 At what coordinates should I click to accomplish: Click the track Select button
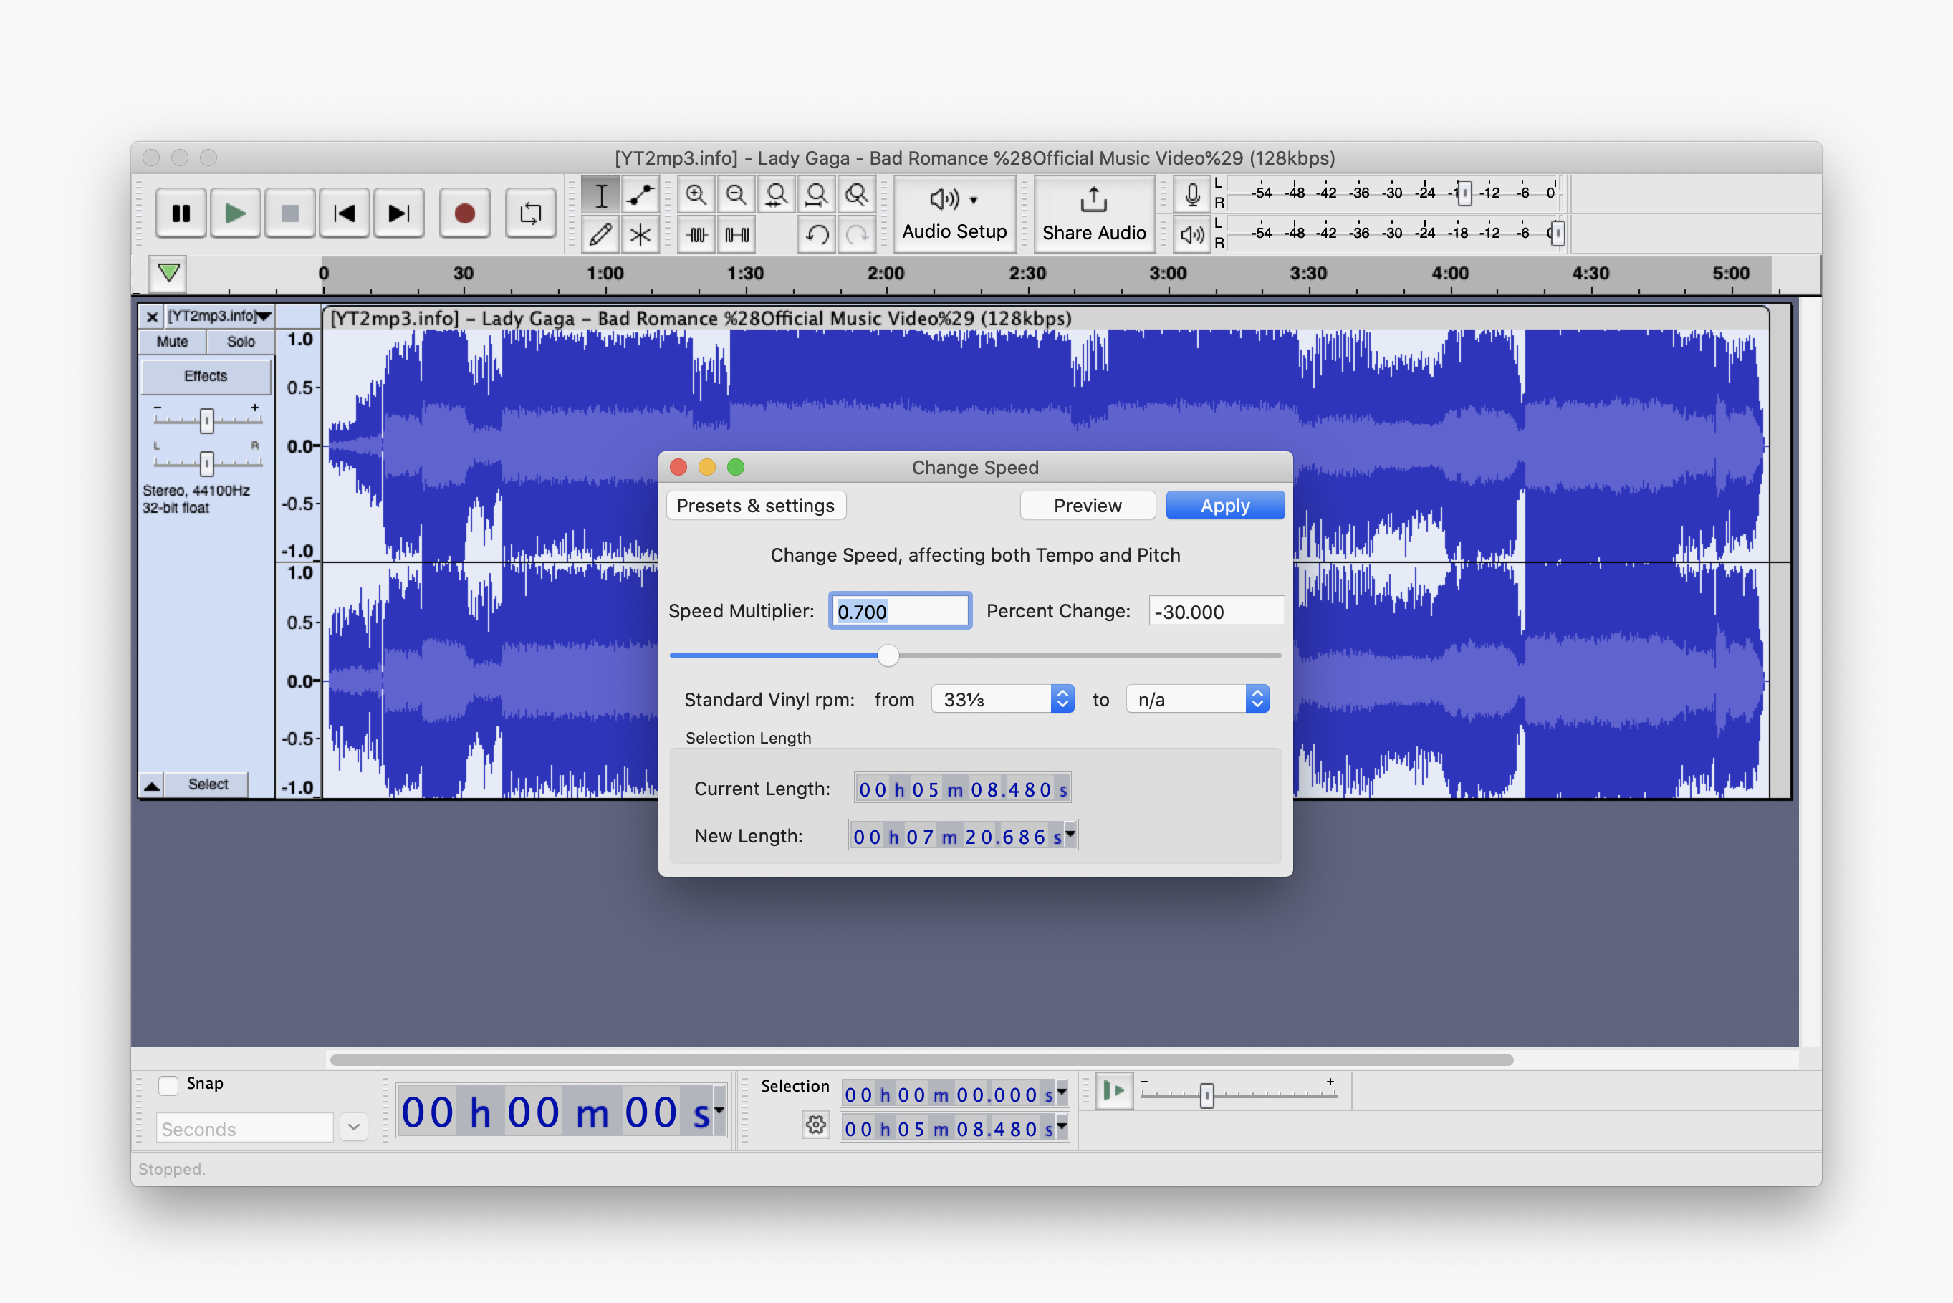pyautogui.click(x=208, y=784)
